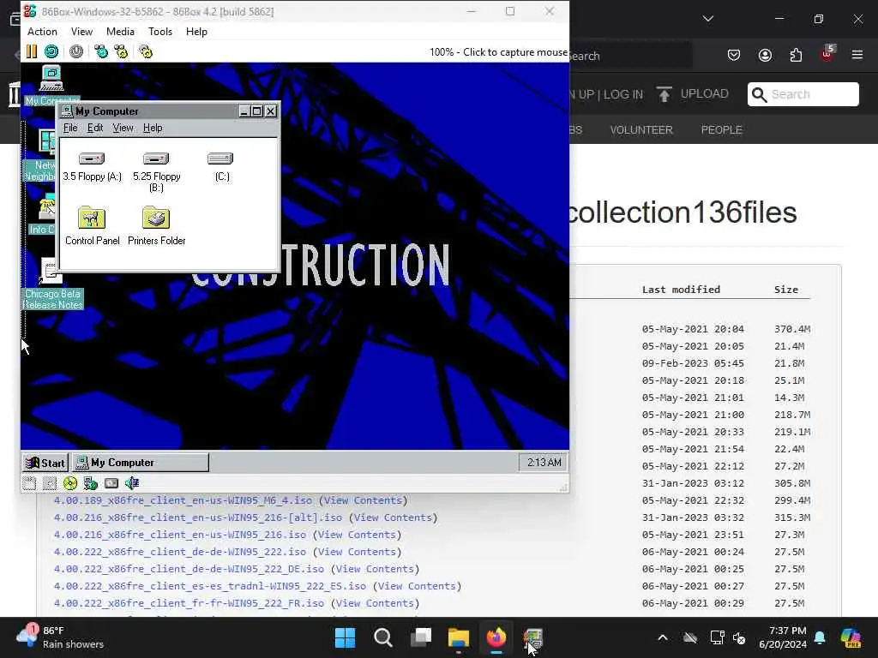Image resolution: width=878 pixels, height=658 pixels.
Task: Open de-de-WIN95_222.iso file link
Action: (x=180, y=552)
